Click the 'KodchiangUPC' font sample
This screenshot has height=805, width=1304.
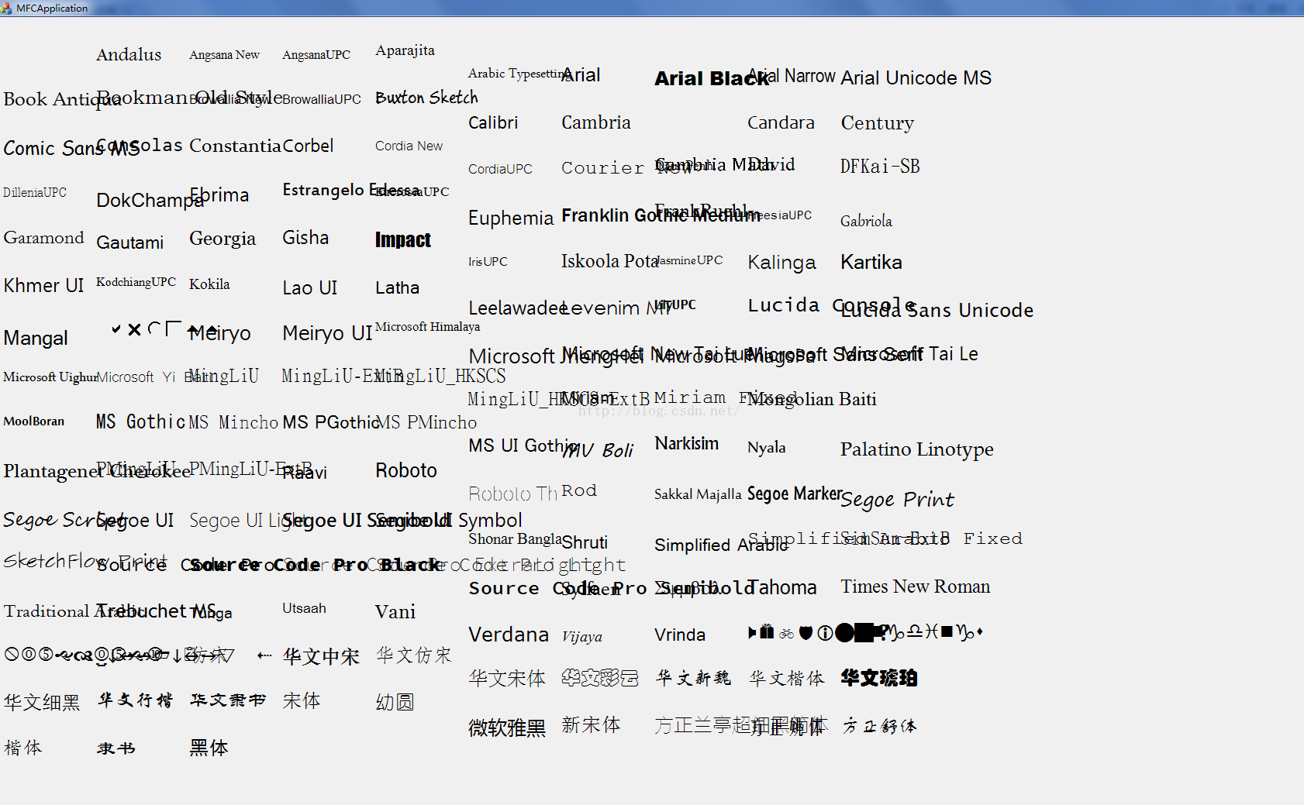[x=136, y=282]
